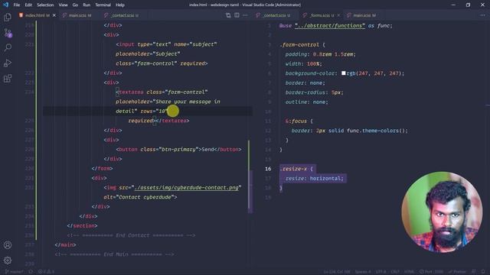Open the Selection menu
This screenshot has height=275, width=490.
click(45, 5)
